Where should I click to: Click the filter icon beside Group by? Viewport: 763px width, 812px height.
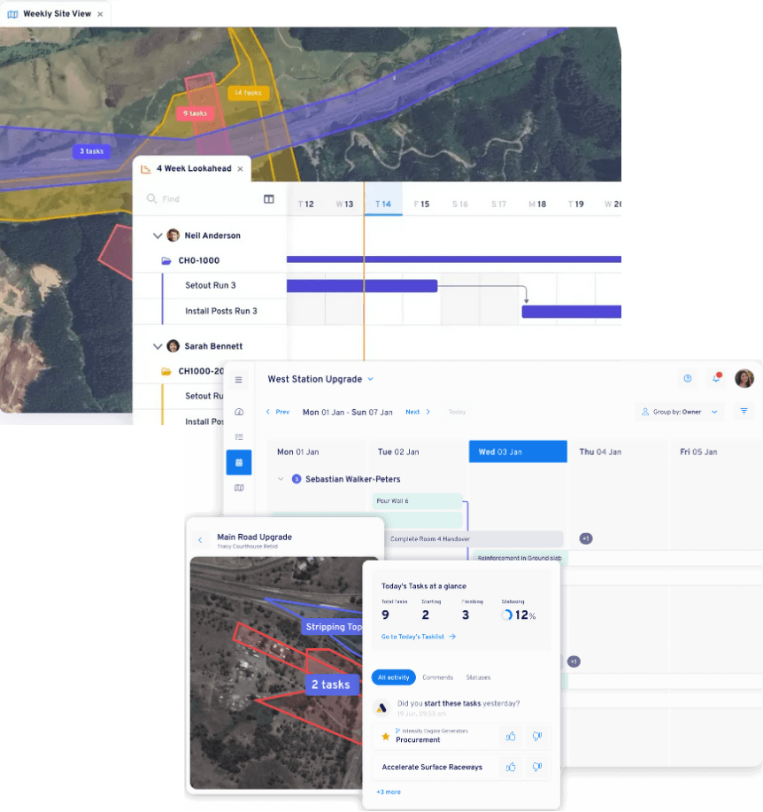tap(744, 412)
